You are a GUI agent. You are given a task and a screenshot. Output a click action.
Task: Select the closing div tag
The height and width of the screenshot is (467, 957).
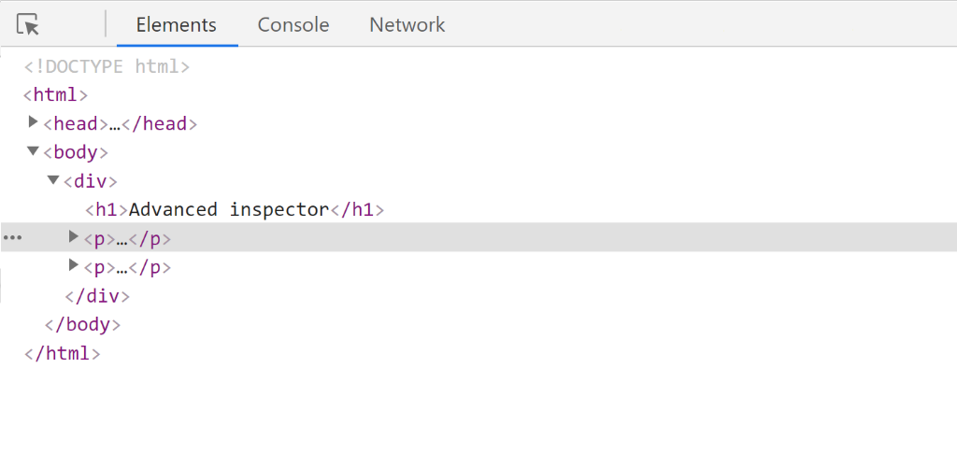[97, 296]
